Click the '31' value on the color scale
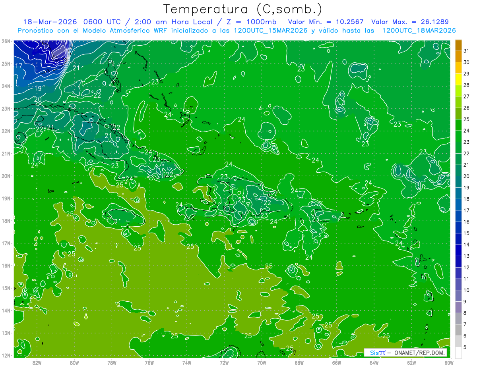Viewport: 477px width, 368px height. (x=467, y=51)
